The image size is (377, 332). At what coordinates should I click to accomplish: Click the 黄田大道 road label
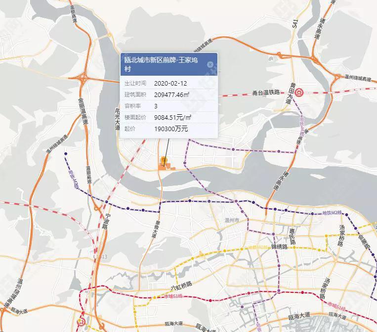288,94
